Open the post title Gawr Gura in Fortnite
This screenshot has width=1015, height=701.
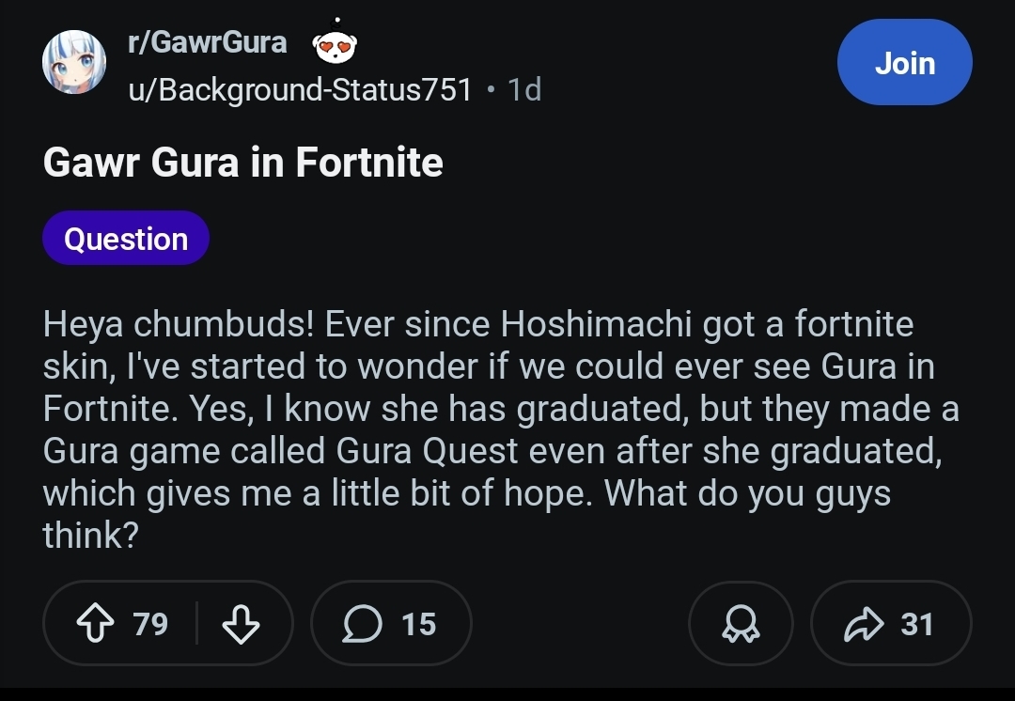click(x=243, y=163)
